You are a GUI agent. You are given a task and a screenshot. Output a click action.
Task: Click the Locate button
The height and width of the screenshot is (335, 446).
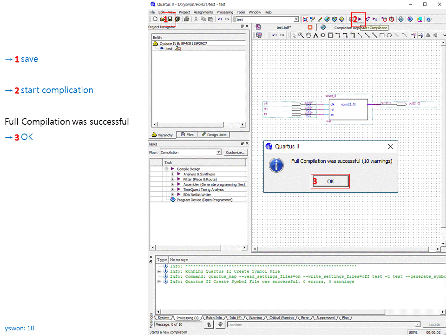click(x=434, y=324)
